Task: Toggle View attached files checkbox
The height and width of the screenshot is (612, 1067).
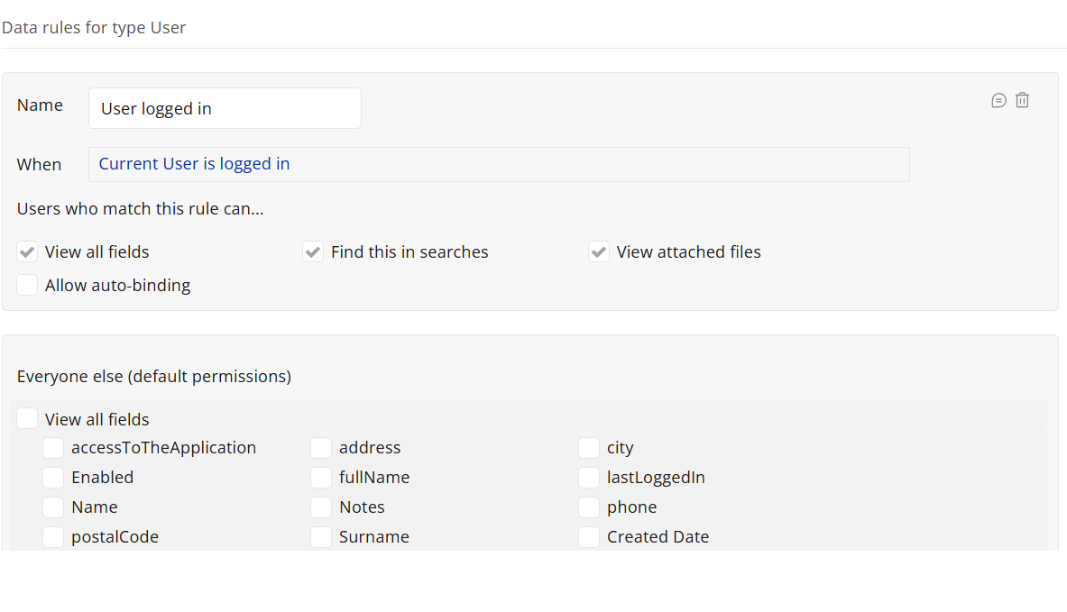Action: (599, 252)
